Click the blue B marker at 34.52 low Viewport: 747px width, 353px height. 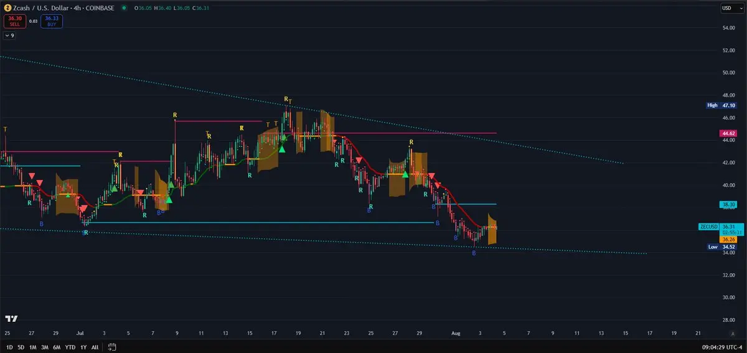[x=474, y=254]
